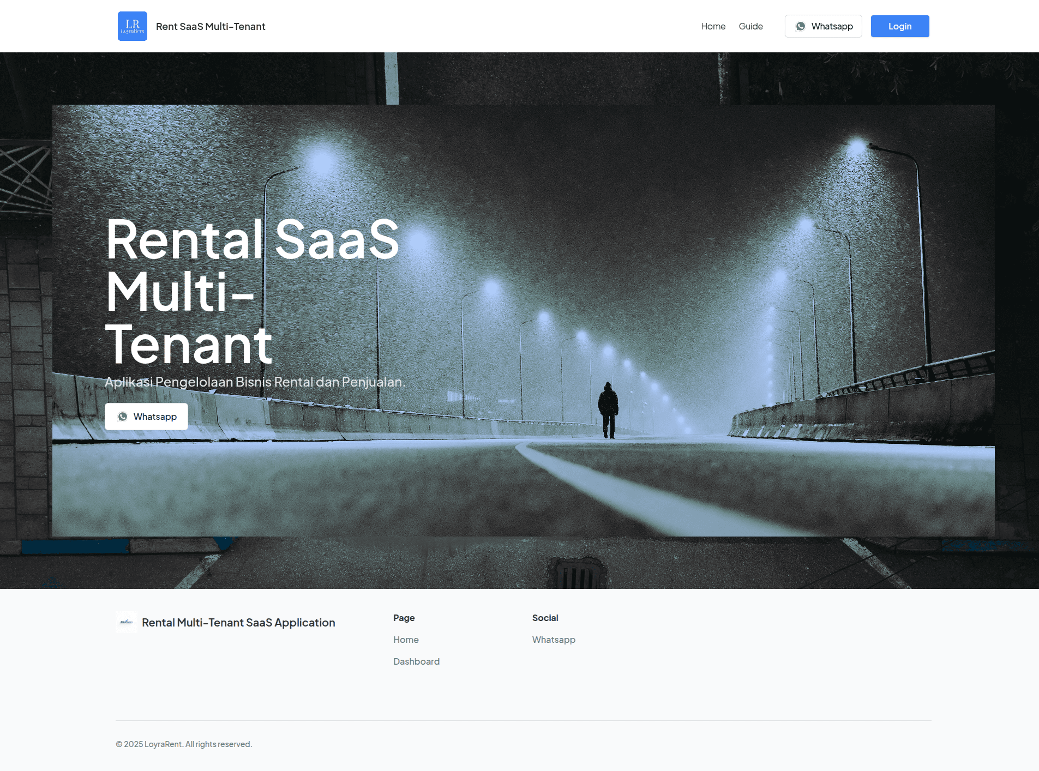The height and width of the screenshot is (771, 1039).
Task: Select the WhatsApp icon inside the header button
Action: coord(801,26)
